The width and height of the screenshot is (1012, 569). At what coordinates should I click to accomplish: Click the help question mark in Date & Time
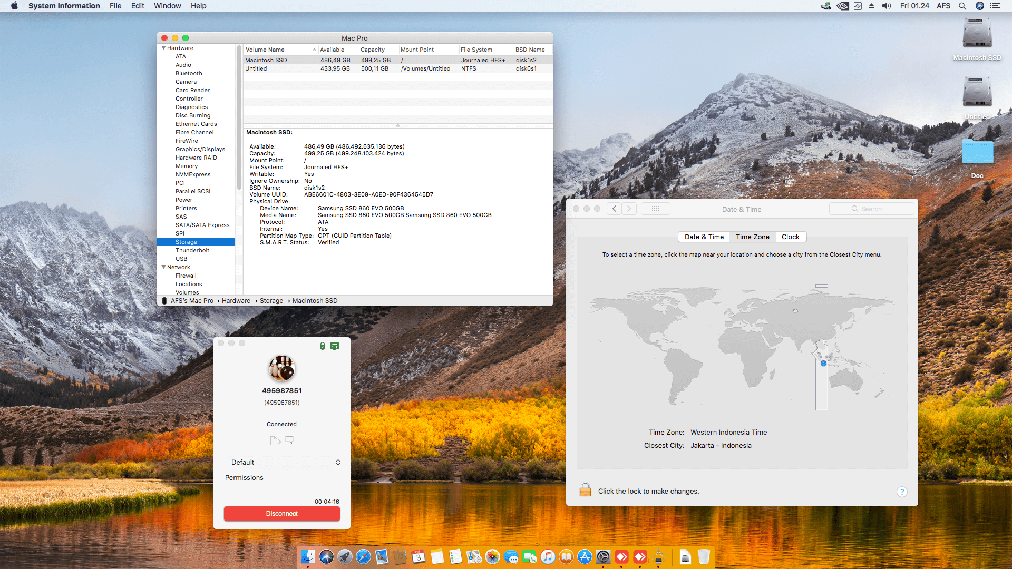(x=902, y=492)
